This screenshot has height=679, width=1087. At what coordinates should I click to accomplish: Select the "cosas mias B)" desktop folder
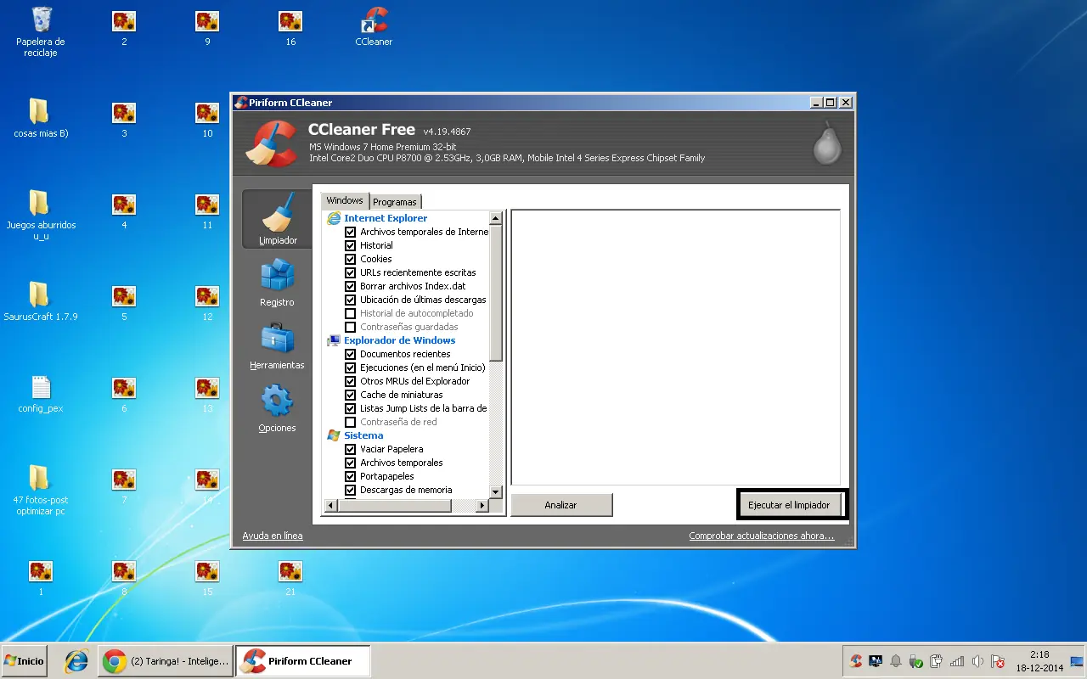(x=41, y=119)
